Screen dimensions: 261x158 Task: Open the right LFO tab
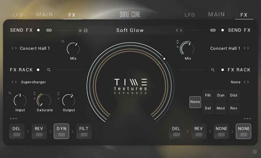click(189, 15)
